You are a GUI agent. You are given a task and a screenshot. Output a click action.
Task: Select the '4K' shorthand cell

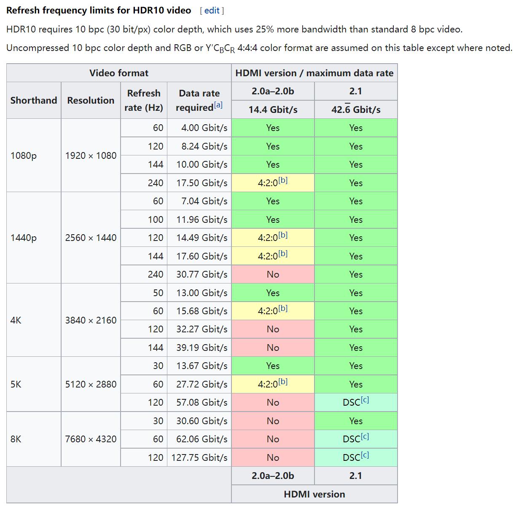click(x=34, y=320)
